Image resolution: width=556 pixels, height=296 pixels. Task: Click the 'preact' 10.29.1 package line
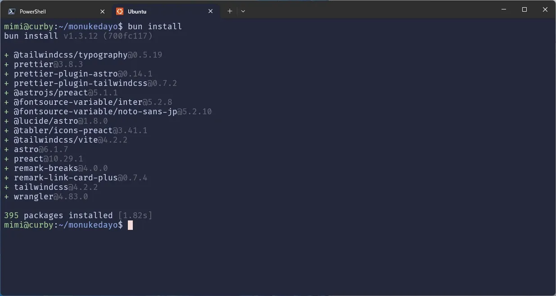[x=44, y=159]
